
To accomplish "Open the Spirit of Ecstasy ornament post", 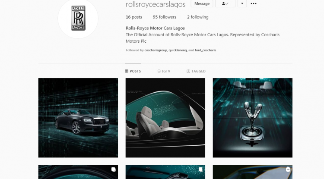I will 253,118.
